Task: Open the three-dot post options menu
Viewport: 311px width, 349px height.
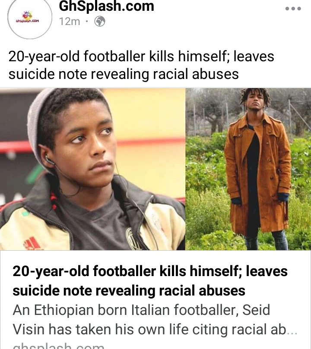Action: point(293,9)
